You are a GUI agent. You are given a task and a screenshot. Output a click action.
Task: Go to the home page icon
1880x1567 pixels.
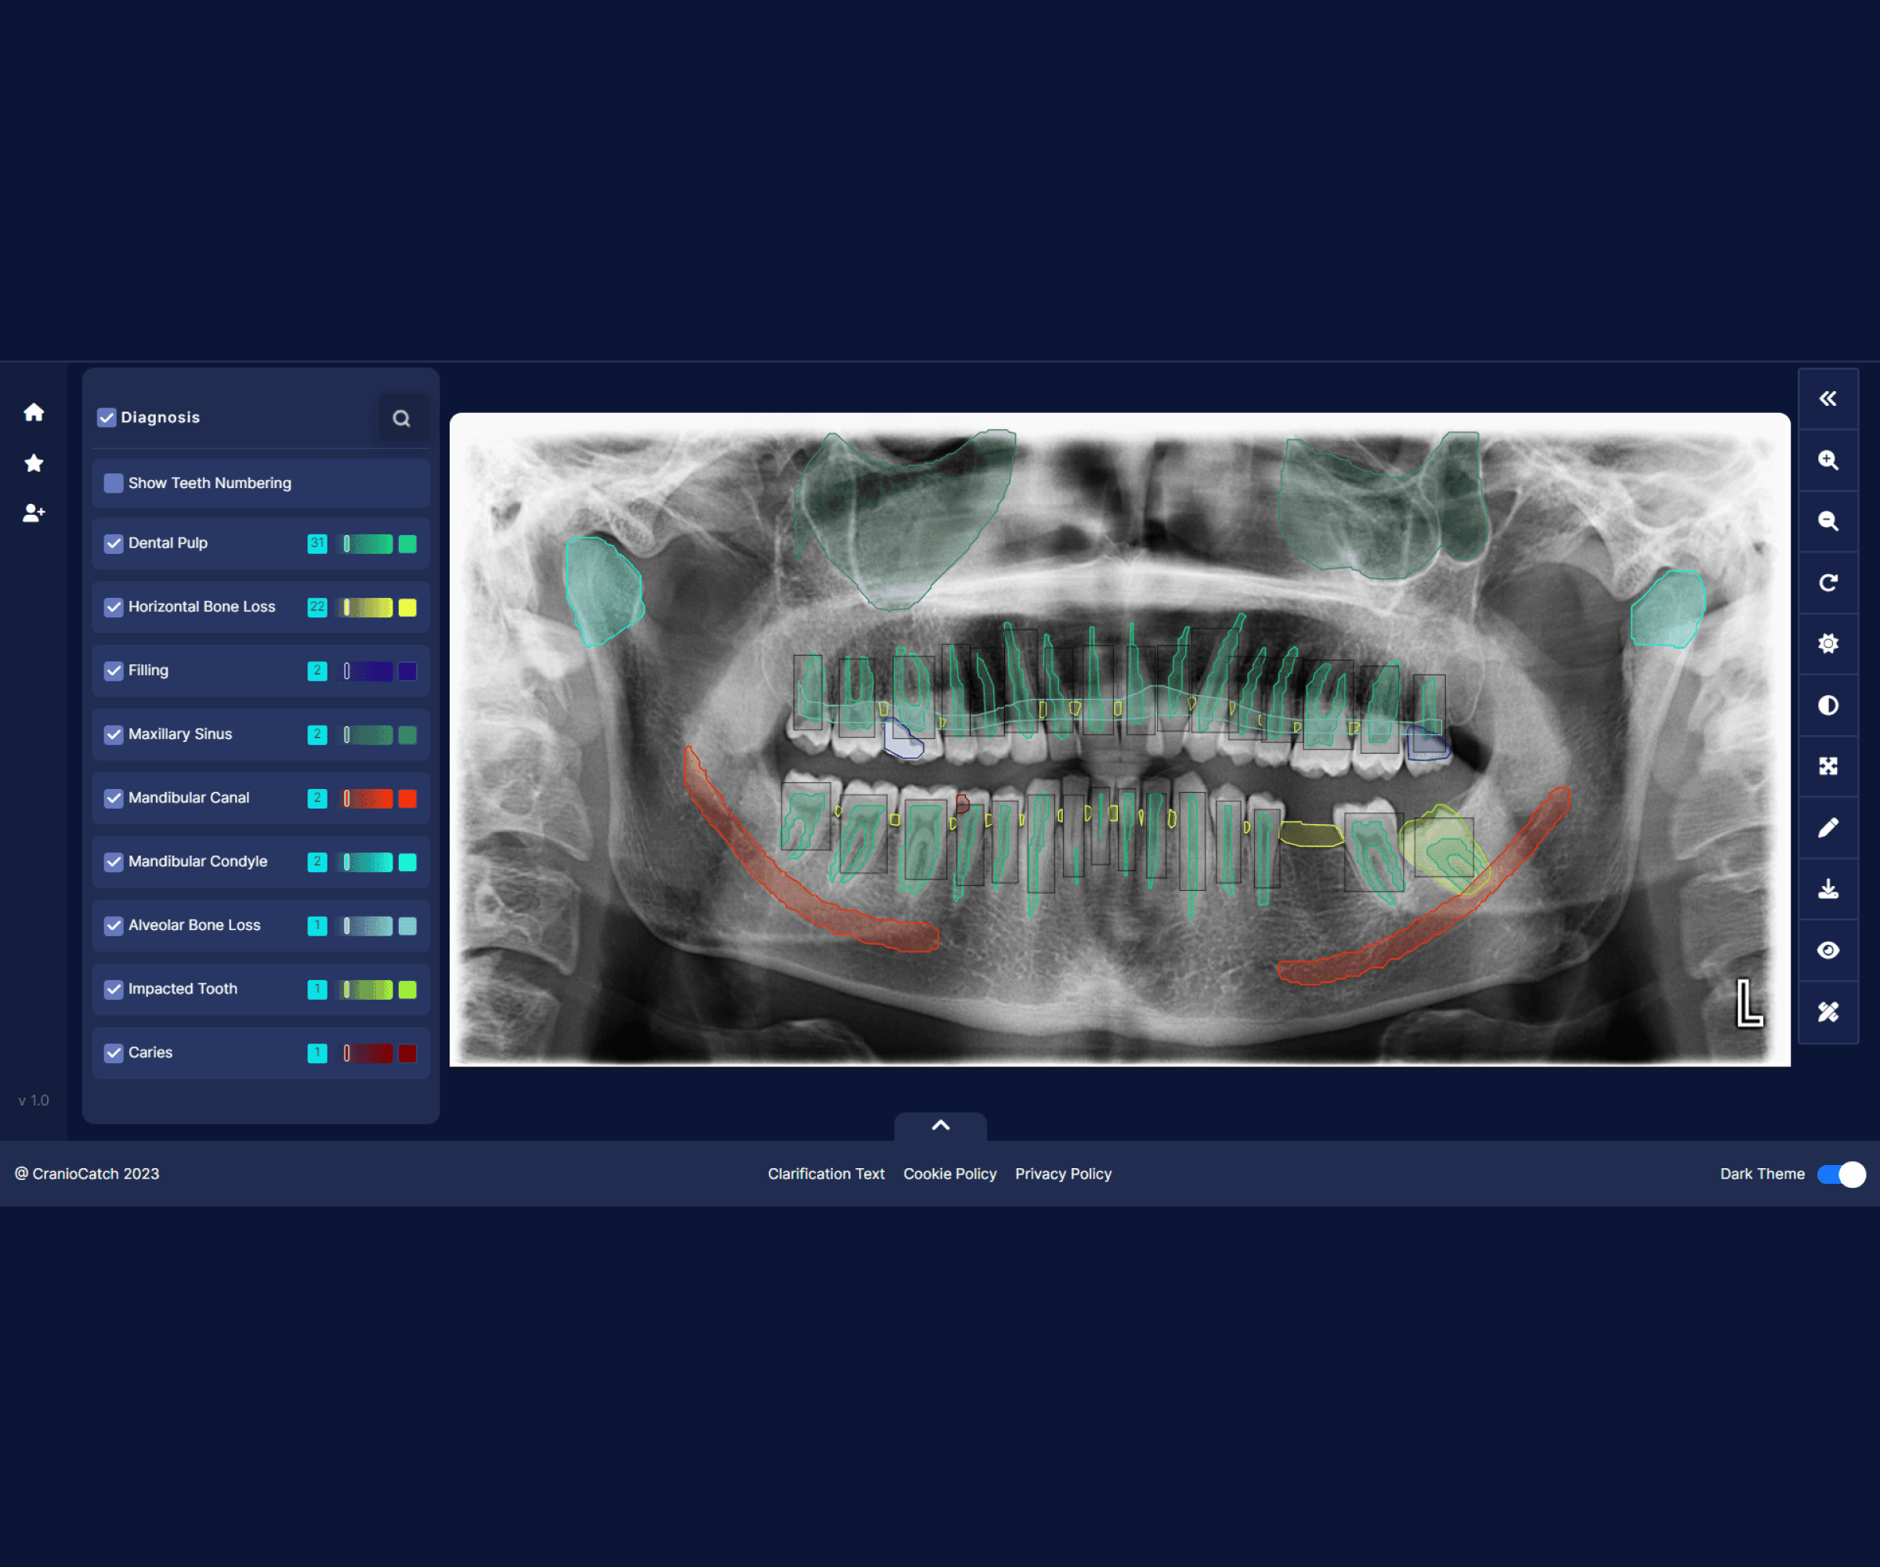pyautogui.click(x=34, y=412)
